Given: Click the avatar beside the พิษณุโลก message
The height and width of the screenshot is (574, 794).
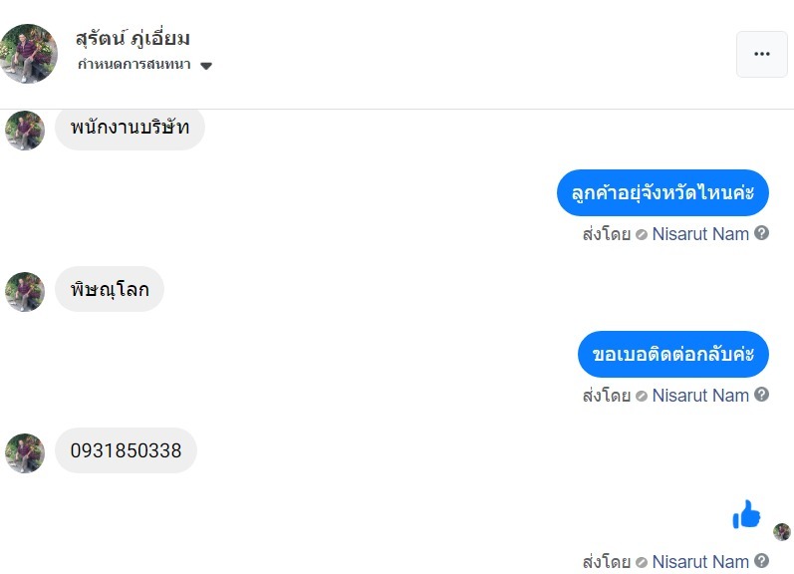Looking at the screenshot, I should tap(25, 292).
